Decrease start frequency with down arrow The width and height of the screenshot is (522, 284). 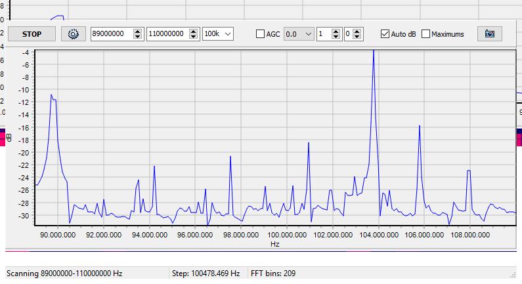click(x=137, y=37)
